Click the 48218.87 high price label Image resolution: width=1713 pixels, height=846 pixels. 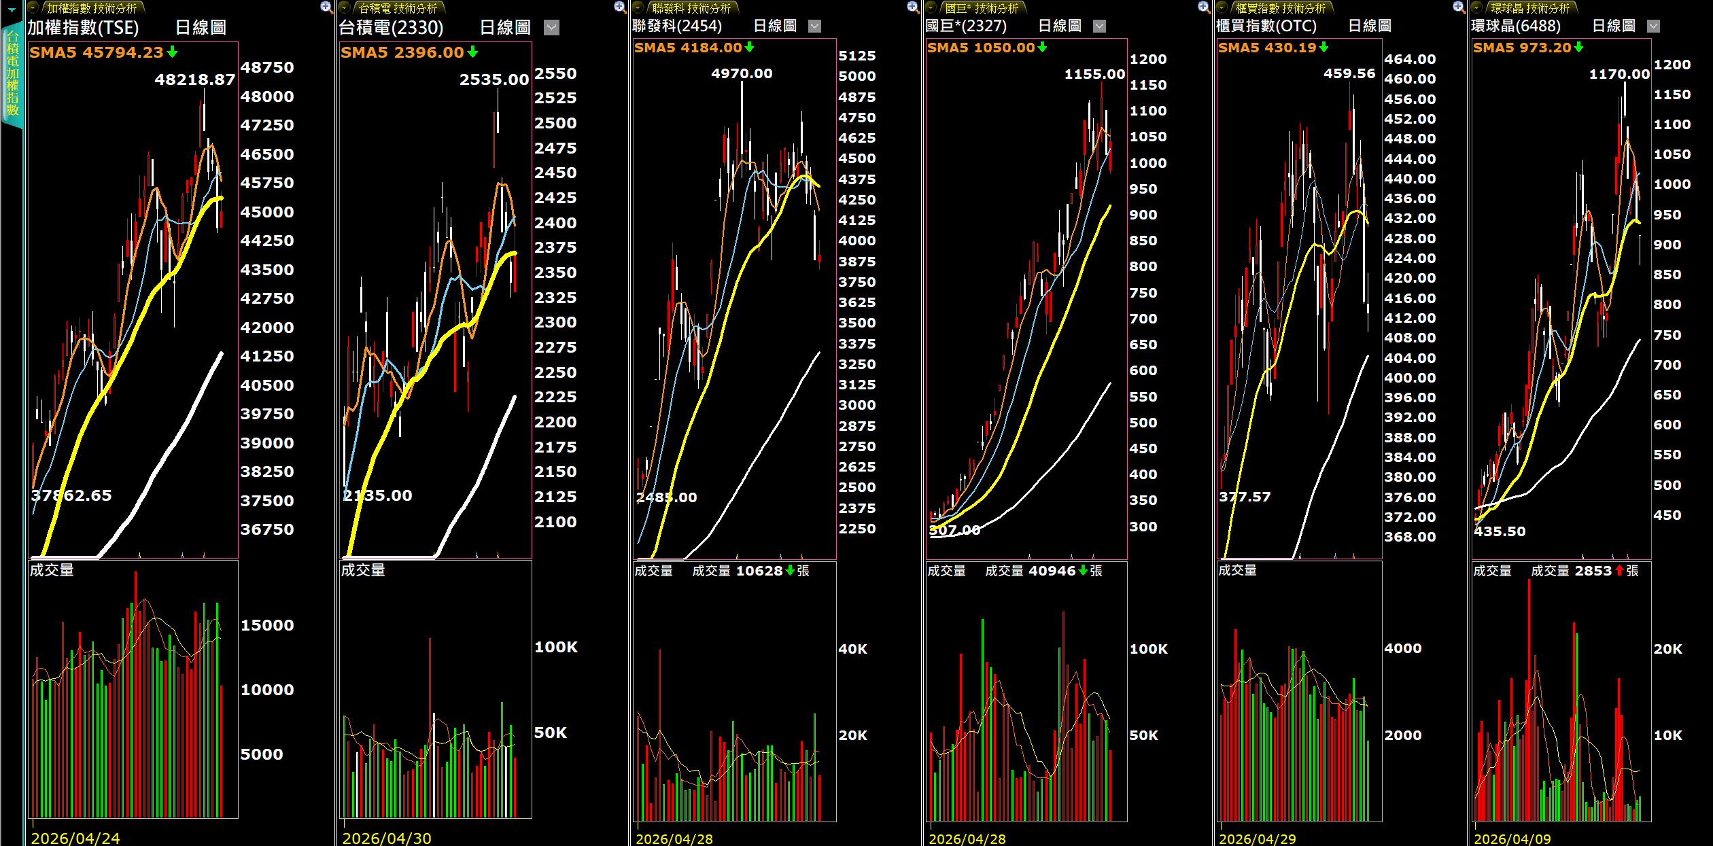[194, 80]
